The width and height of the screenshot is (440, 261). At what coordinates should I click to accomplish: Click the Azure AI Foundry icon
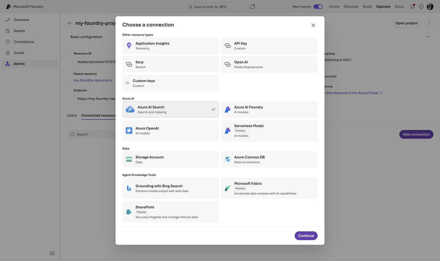tap(228, 110)
